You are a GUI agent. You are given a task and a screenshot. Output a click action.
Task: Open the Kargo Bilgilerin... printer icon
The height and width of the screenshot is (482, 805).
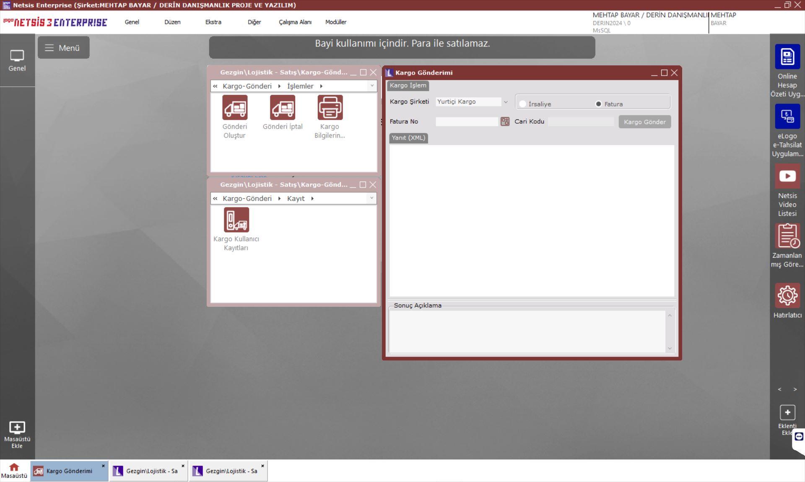330,107
